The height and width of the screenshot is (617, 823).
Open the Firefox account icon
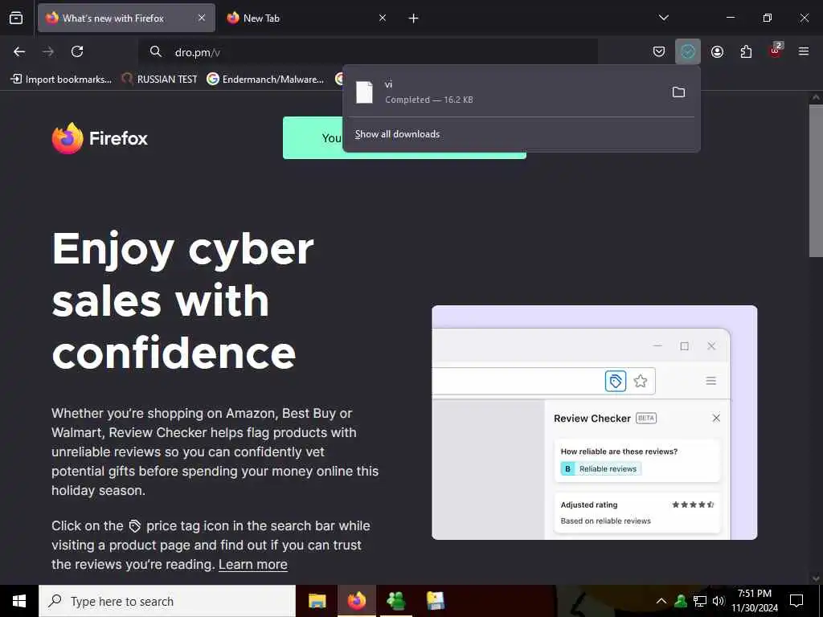[717, 51]
